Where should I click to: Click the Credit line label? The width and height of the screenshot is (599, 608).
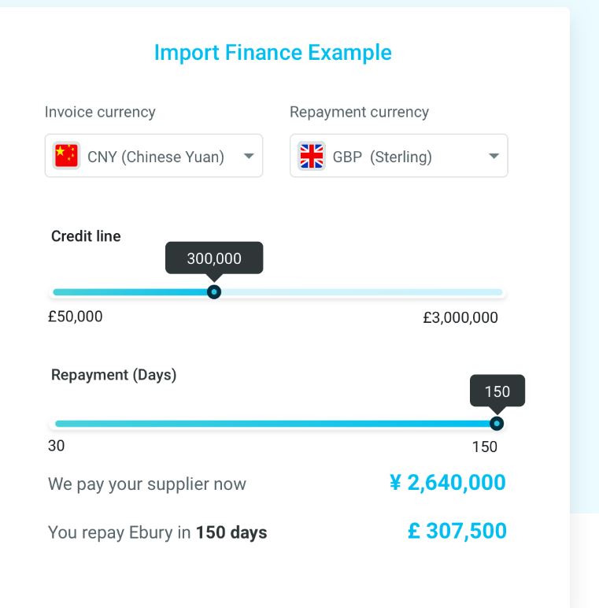click(86, 236)
